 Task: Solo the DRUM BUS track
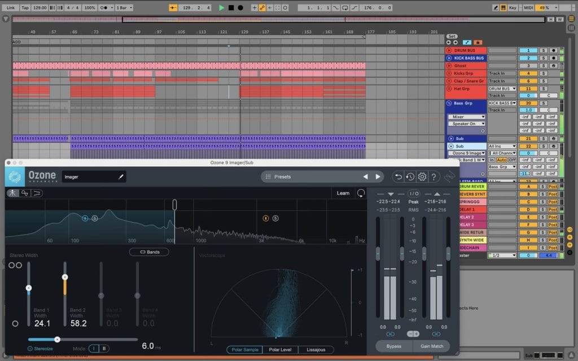pos(543,50)
